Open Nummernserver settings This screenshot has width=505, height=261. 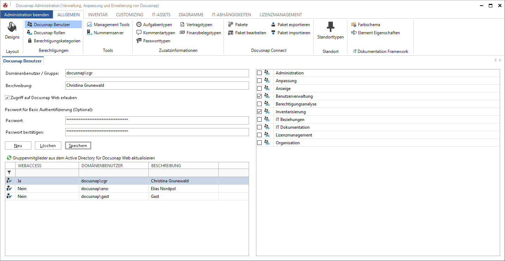(x=105, y=33)
